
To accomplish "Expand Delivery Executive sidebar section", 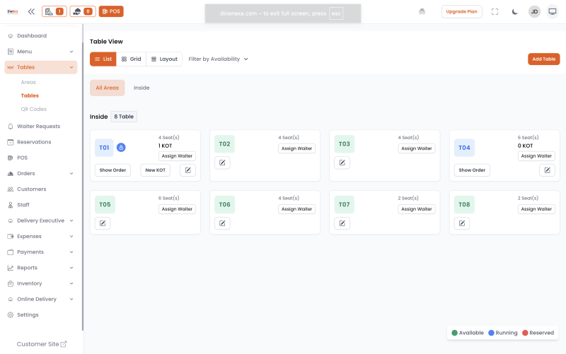I will [x=41, y=220].
